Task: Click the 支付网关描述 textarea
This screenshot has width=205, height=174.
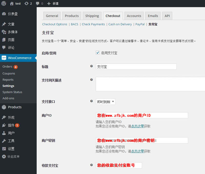Action: click(x=150, y=84)
